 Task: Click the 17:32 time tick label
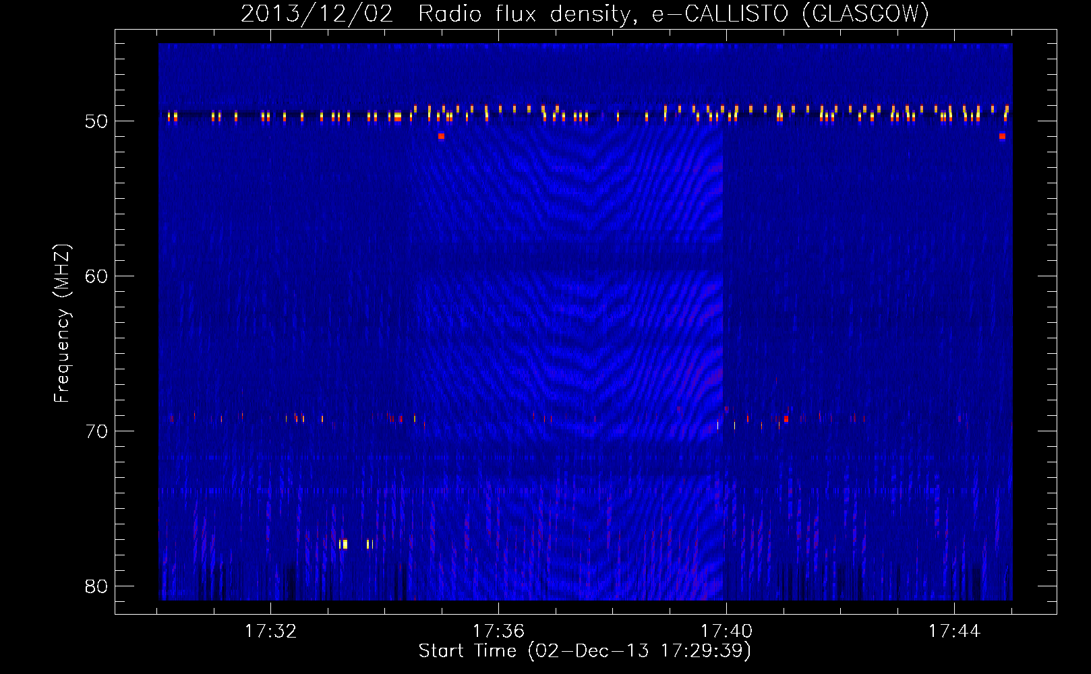click(x=270, y=632)
